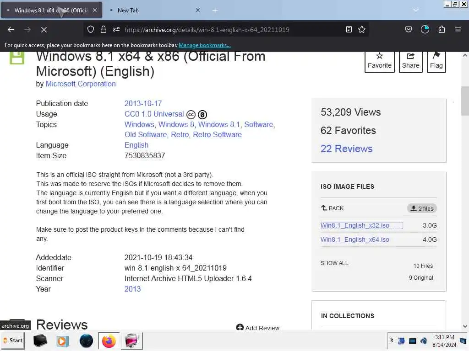Image resolution: width=469 pixels, height=351 pixels.
Task: Switch to Firefox in taskbar
Action: pyautogui.click(x=109, y=340)
